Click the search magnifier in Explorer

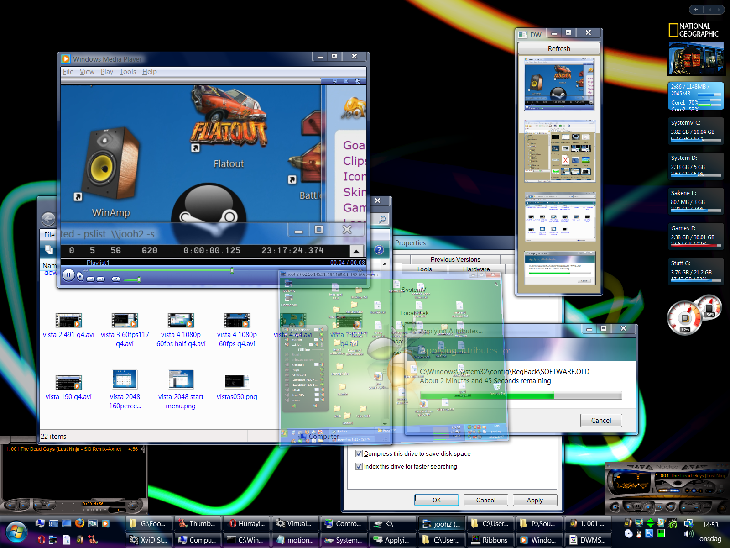382,219
